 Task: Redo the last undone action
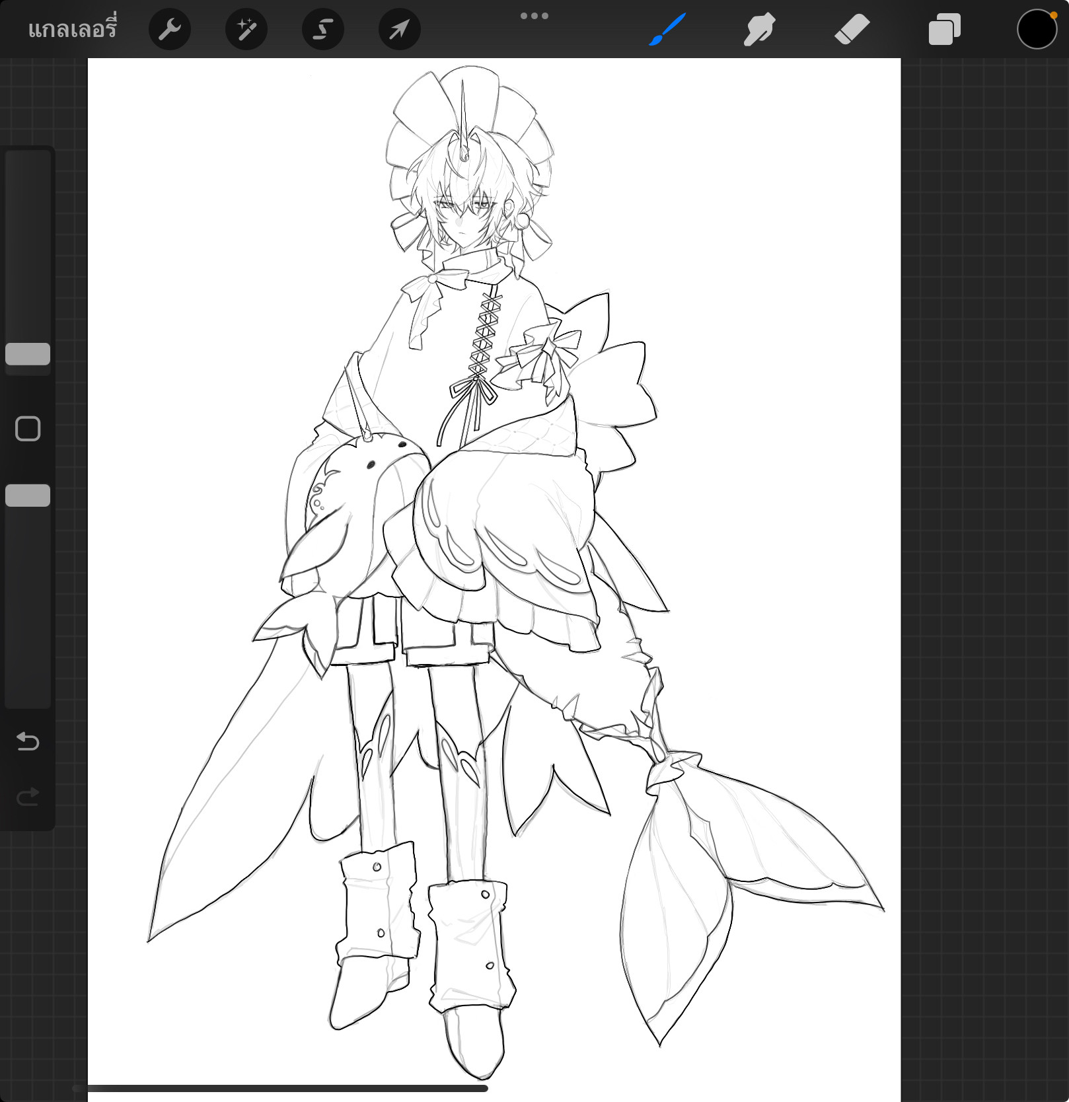(x=28, y=797)
